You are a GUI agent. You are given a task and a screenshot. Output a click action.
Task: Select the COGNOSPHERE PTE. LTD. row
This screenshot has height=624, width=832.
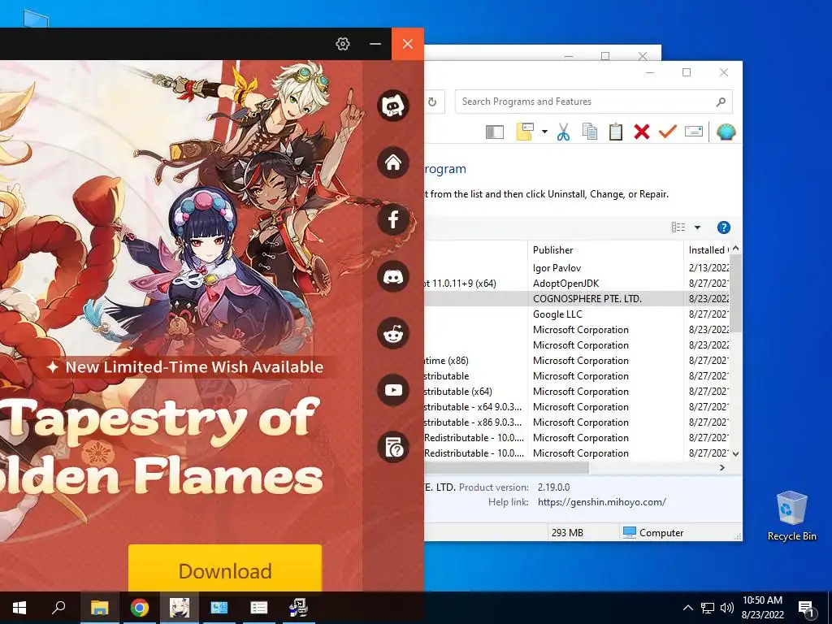[578, 299]
